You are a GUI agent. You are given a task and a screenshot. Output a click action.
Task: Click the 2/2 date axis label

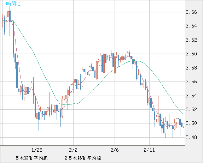pyautogui.click(x=73, y=150)
